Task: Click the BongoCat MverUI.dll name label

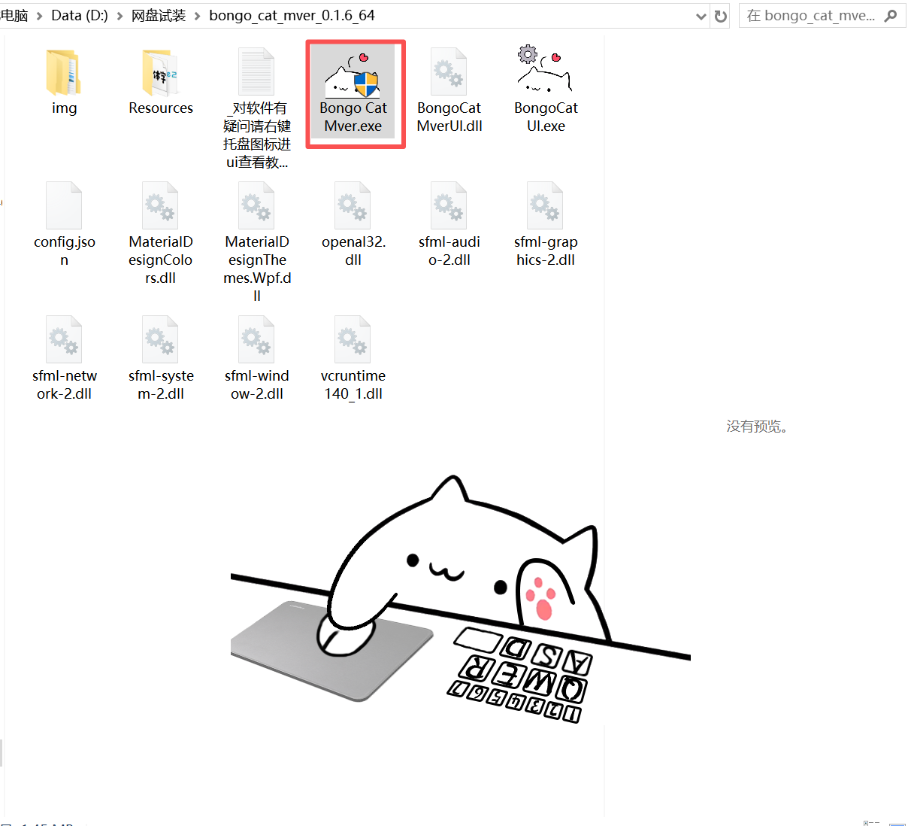Action: 449,117
